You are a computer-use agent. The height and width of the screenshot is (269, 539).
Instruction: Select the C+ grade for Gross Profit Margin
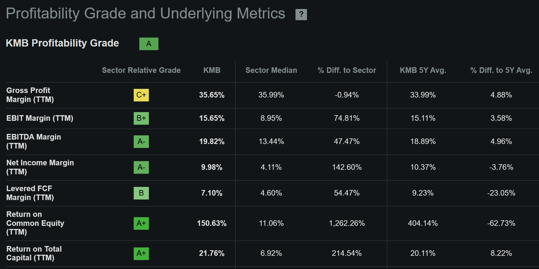[141, 95]
